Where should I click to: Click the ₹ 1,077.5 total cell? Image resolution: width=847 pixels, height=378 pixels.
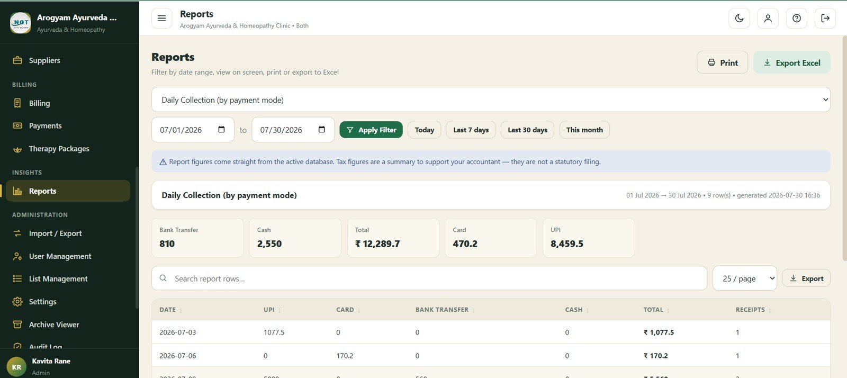pyautogui.click(x=659, y=332)
